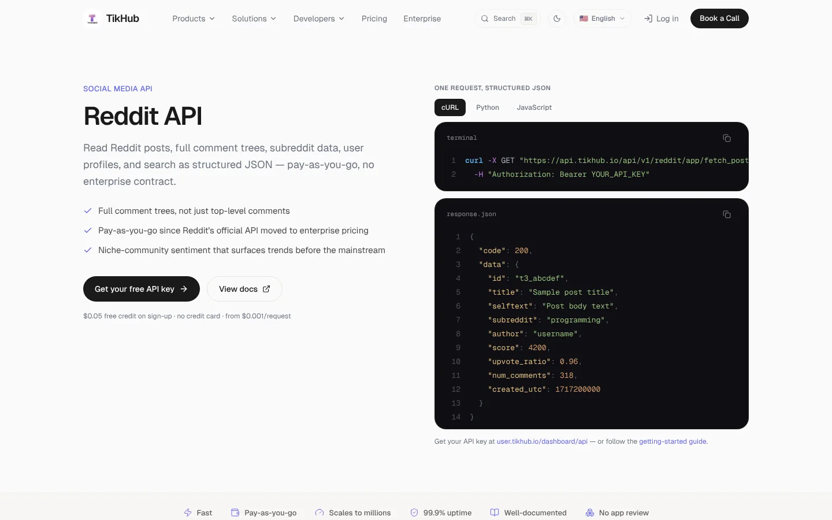Viewport: 832px width, 520px height.
Task: Click the US flag language icon
Action: (x=584, y=18)
